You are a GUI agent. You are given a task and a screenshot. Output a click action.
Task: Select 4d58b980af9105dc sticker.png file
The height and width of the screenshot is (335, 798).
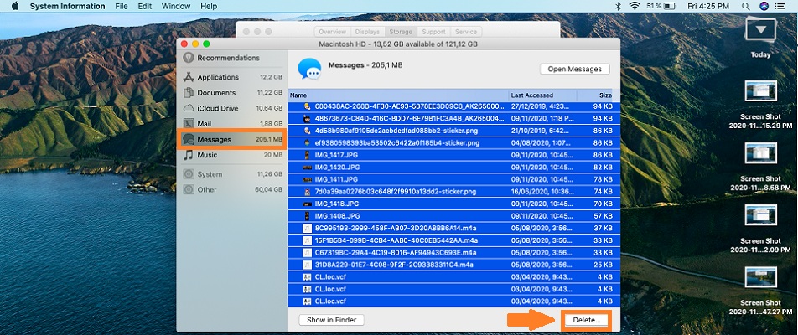454,131
